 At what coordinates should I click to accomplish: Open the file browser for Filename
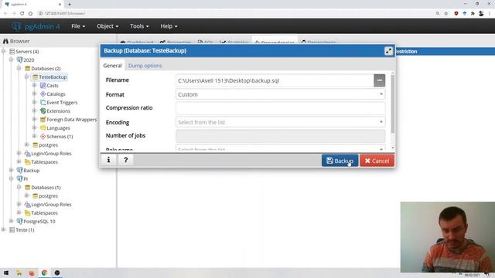(380, 80)
